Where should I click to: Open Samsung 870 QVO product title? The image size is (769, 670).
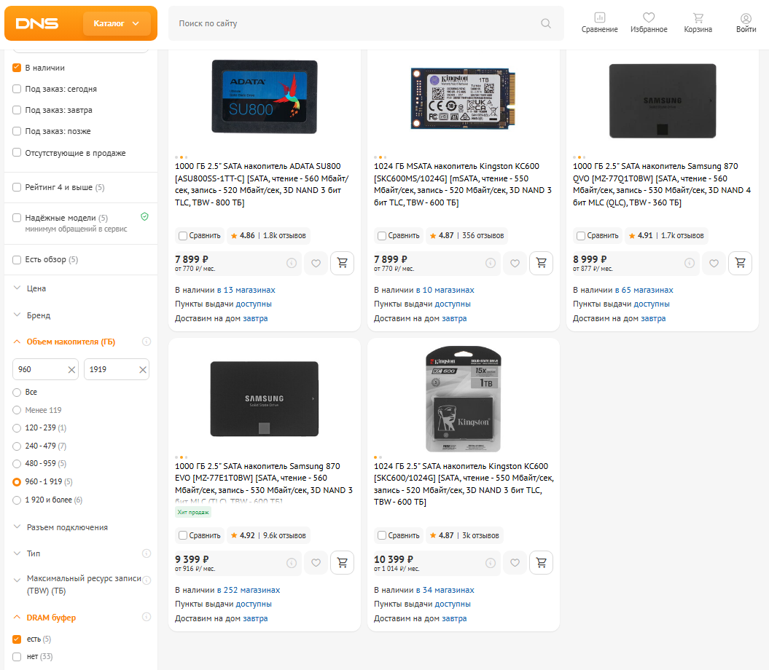pyautogui.click(x=662, y=184)
